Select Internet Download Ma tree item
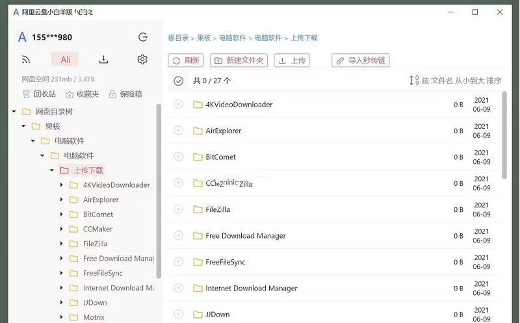Viewport: 520px width, 323px height. pos(118,288)
